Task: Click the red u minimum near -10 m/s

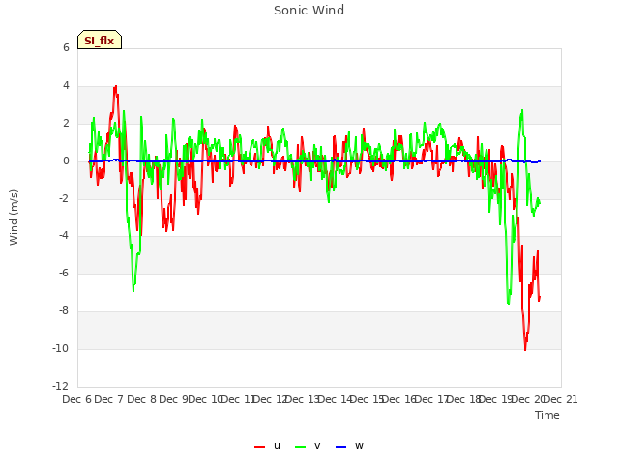Action: click(x=525, y=349)
